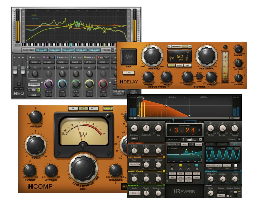Click the H-Delay DRY/WET knob
258x205 pixels.
pyautogui.click(x=238, y=49)
